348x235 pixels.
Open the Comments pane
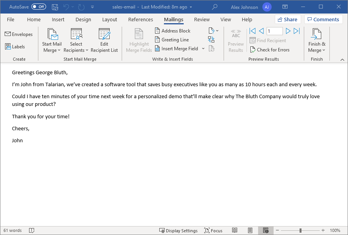pyautogui.click(x=323, y=19)
